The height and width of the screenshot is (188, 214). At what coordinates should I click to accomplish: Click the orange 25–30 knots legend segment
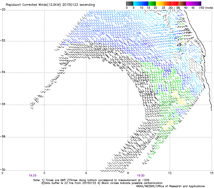point(167,3)
